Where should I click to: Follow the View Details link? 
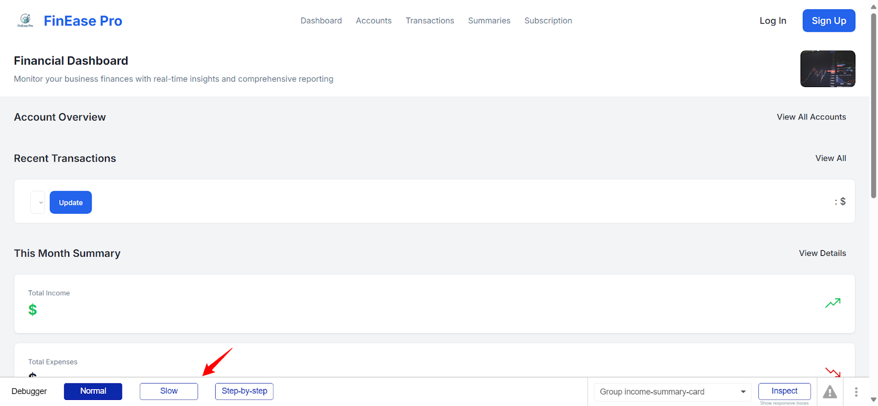point(822,253)
